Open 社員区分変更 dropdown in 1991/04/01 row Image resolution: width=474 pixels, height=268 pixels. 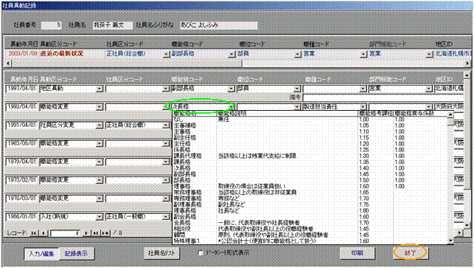(x=100, y=126)
